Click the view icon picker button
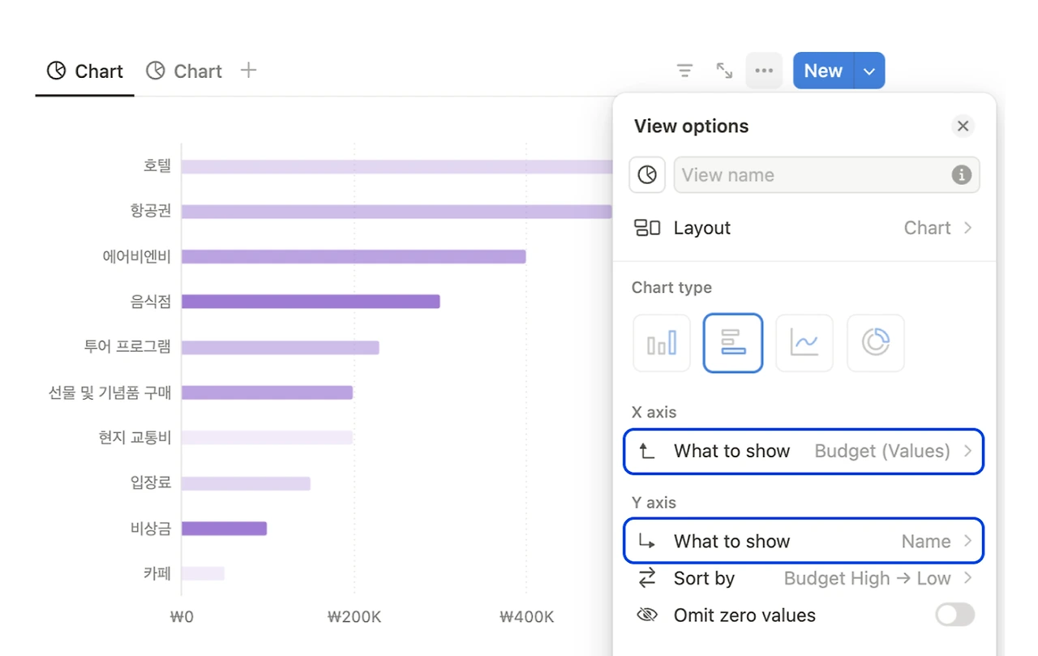The width and height of the screenshot is (1038, 656). point(647,174)
